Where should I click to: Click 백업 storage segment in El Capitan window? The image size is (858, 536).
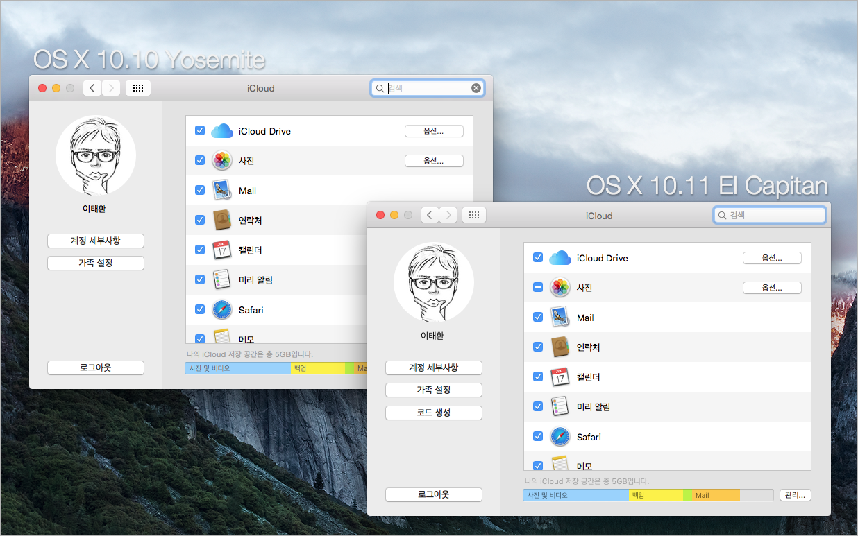656,495
